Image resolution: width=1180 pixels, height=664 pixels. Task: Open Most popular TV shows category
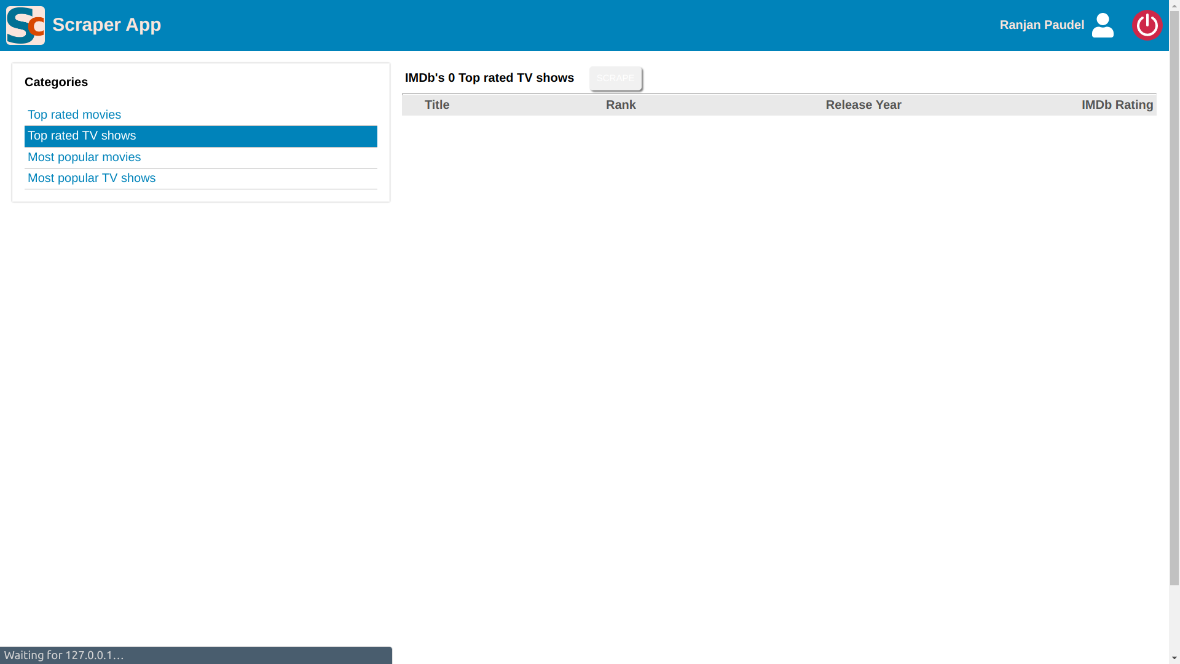click(x=92, y=178)
